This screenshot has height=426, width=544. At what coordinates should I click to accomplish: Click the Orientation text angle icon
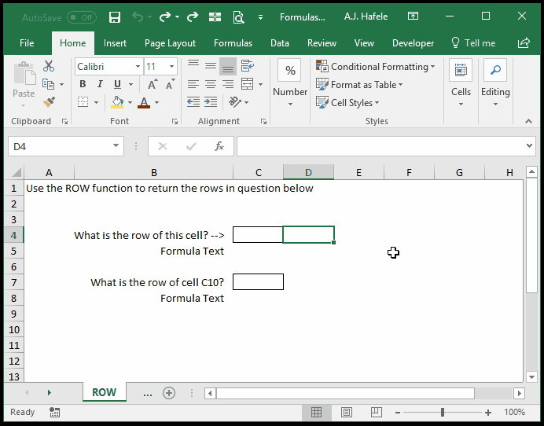click(x=235, y=102)
